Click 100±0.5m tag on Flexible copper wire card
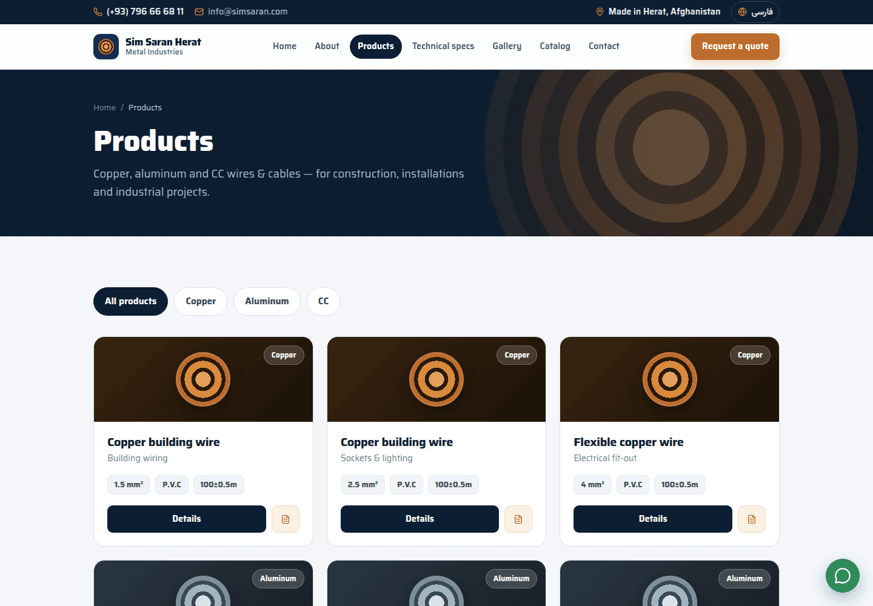This screenshot has height=606, width=873. [680, 485]
